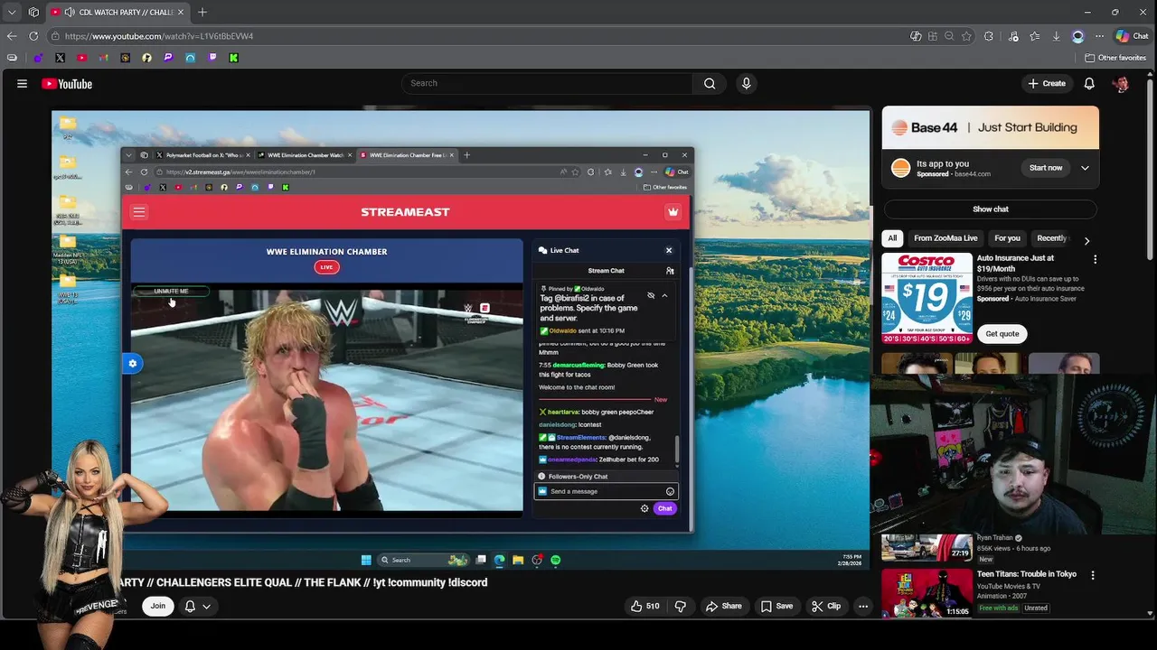Image resolution: width=1157 pixels, height=650 pixels.
Task: Click the Other favorites folder
Action: tap(1116, 58)
